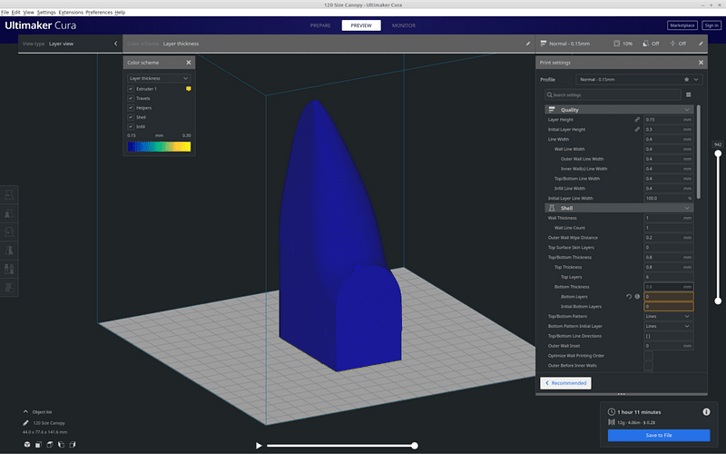Switch to the MONITOR stage tab
Screen dimensions: 726x454
404,25
